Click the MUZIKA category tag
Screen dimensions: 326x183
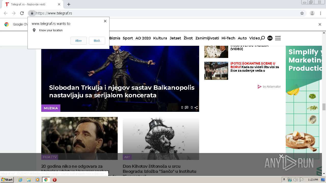pyautogui.click(x=51, y=108)
